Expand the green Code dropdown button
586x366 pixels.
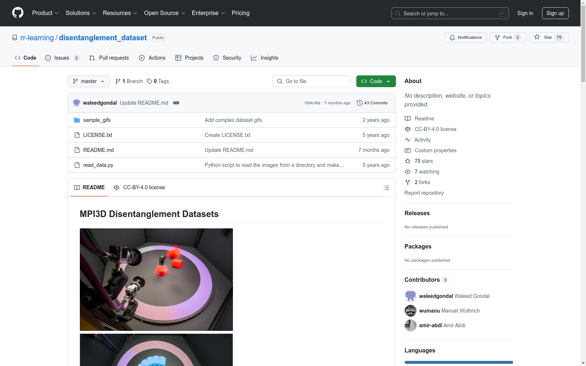pyautogui.click(x=376, y=81)
